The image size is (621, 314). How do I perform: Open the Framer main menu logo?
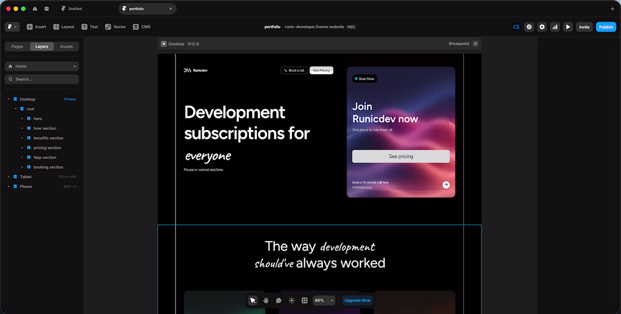pyautogui.click(x=12, y=27)
